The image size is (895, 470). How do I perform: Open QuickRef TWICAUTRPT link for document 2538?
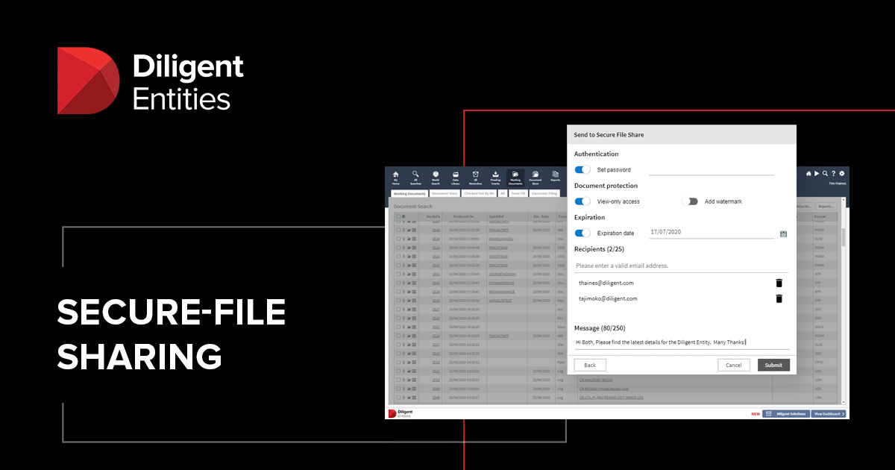499,230
